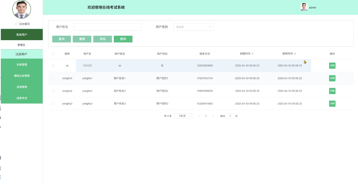Viewport: 358px width, 184px height.
Task: Select the checkbox for row yonghu2
Action: click(53, 91)
